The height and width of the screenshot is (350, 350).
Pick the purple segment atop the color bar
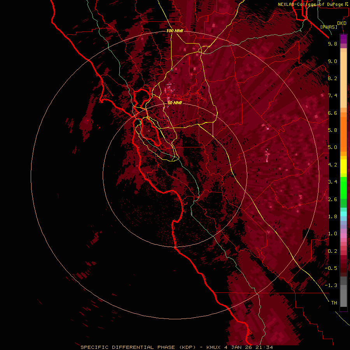343,39
